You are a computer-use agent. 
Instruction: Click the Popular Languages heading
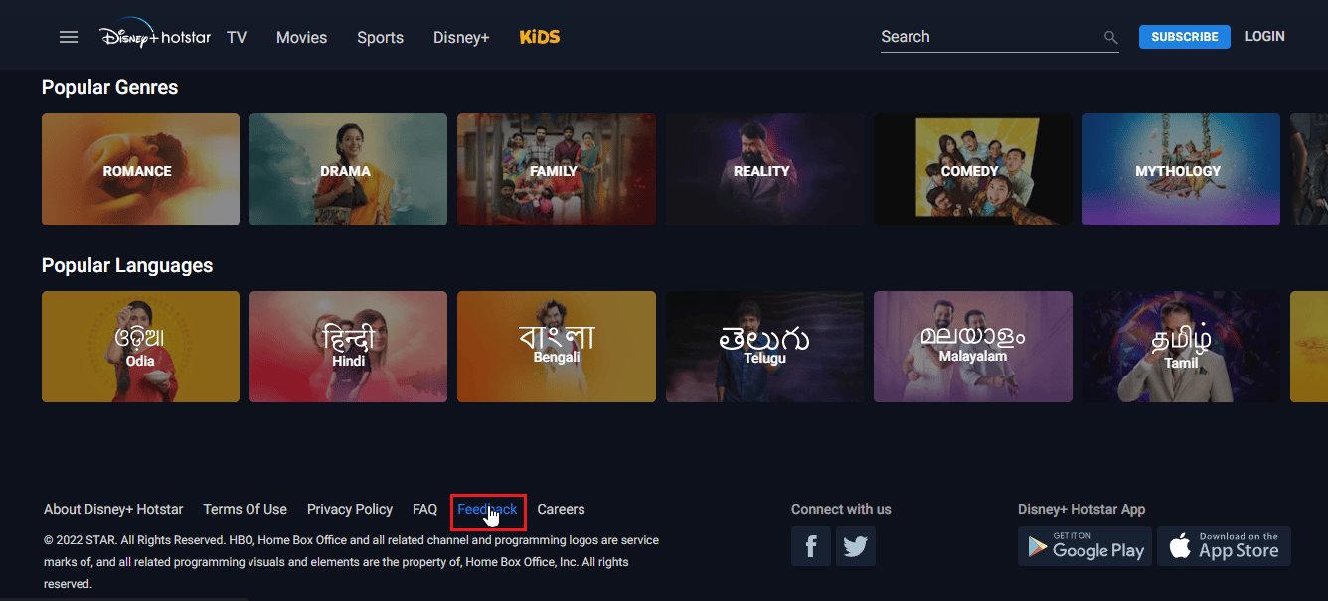[127, 265]
